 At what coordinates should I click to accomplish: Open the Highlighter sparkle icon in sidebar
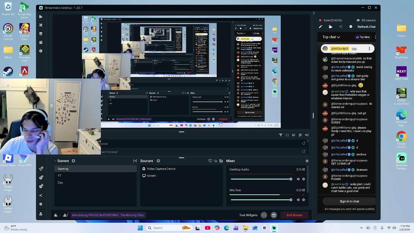point(41,195)
